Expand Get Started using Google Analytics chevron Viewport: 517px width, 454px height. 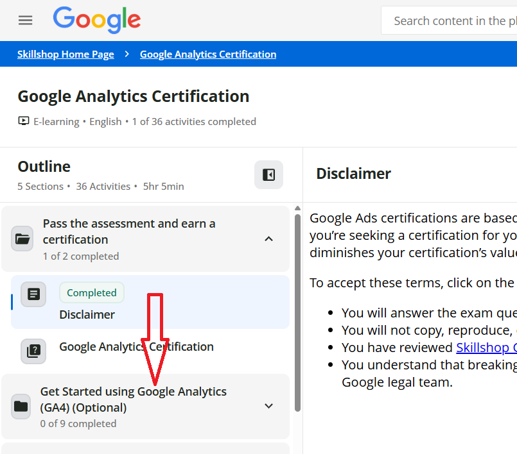coord(269,406)
